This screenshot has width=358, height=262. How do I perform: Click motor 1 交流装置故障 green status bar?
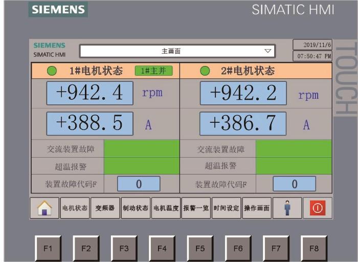[142, 148]
